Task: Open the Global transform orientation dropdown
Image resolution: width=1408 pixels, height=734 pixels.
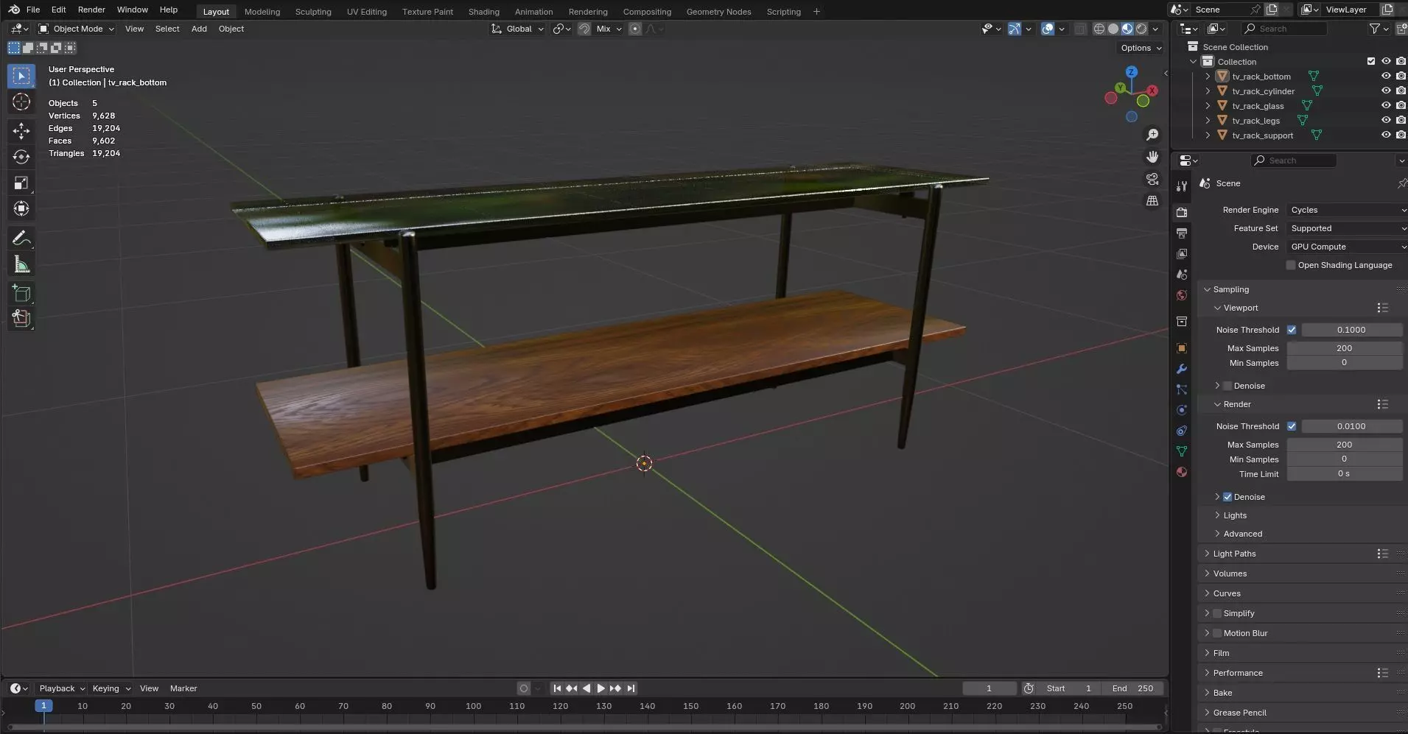Action: tap(517, 29)
